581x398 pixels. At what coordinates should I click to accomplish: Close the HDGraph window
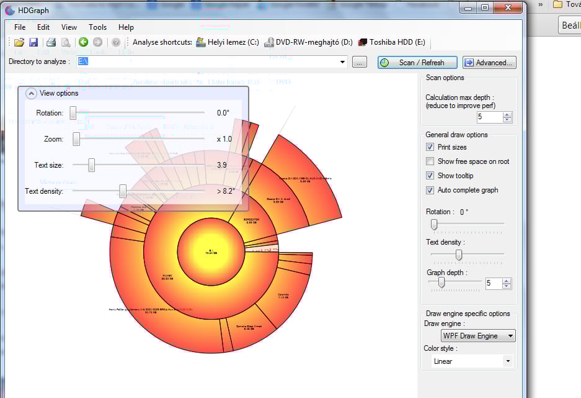click(508, 8)
